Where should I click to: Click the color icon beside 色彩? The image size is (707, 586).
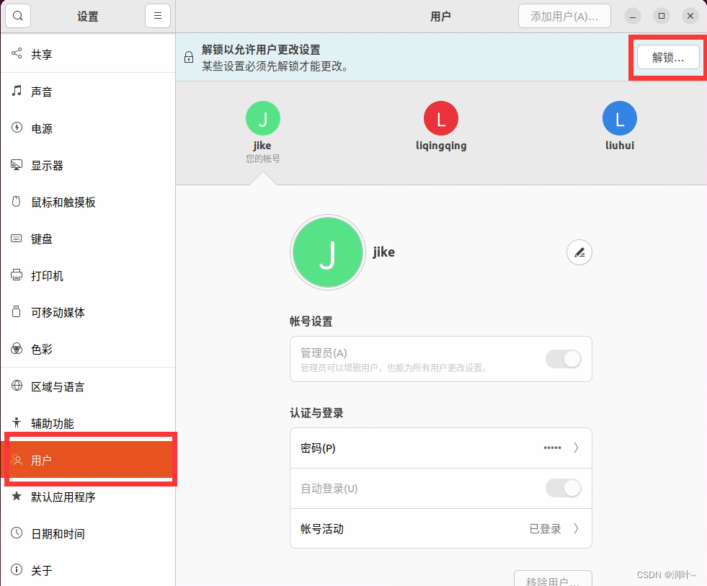pos(17,349)
